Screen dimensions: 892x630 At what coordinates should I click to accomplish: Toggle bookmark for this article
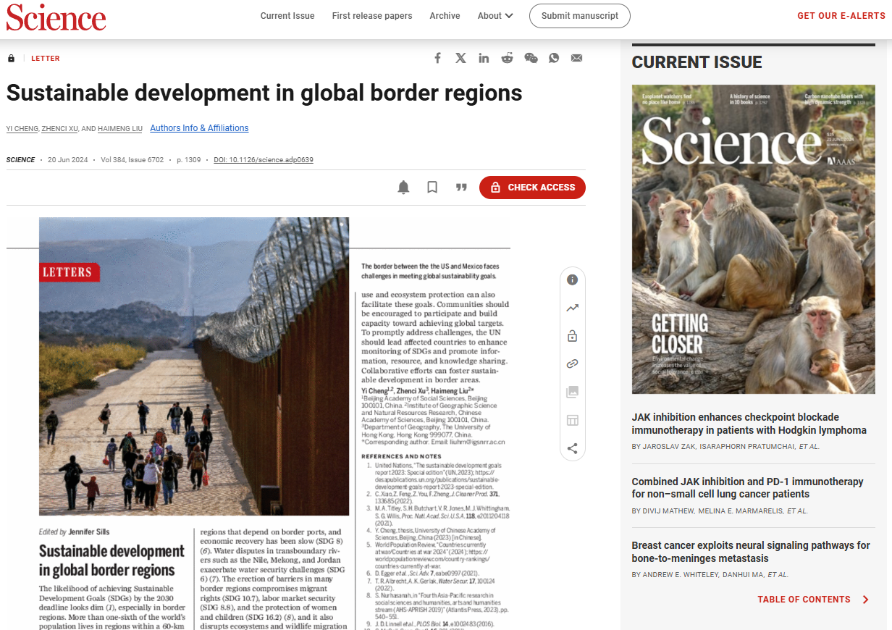(432, 188)
